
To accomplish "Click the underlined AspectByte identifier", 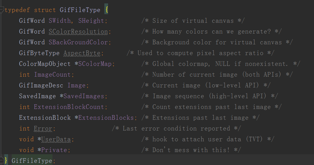I will (x=82, y=53).
